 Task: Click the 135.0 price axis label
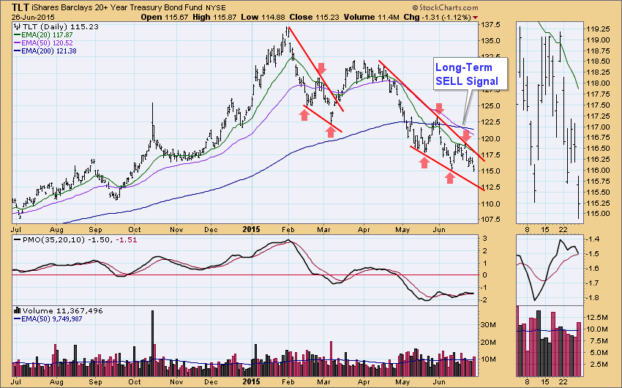tap(491, 40)
